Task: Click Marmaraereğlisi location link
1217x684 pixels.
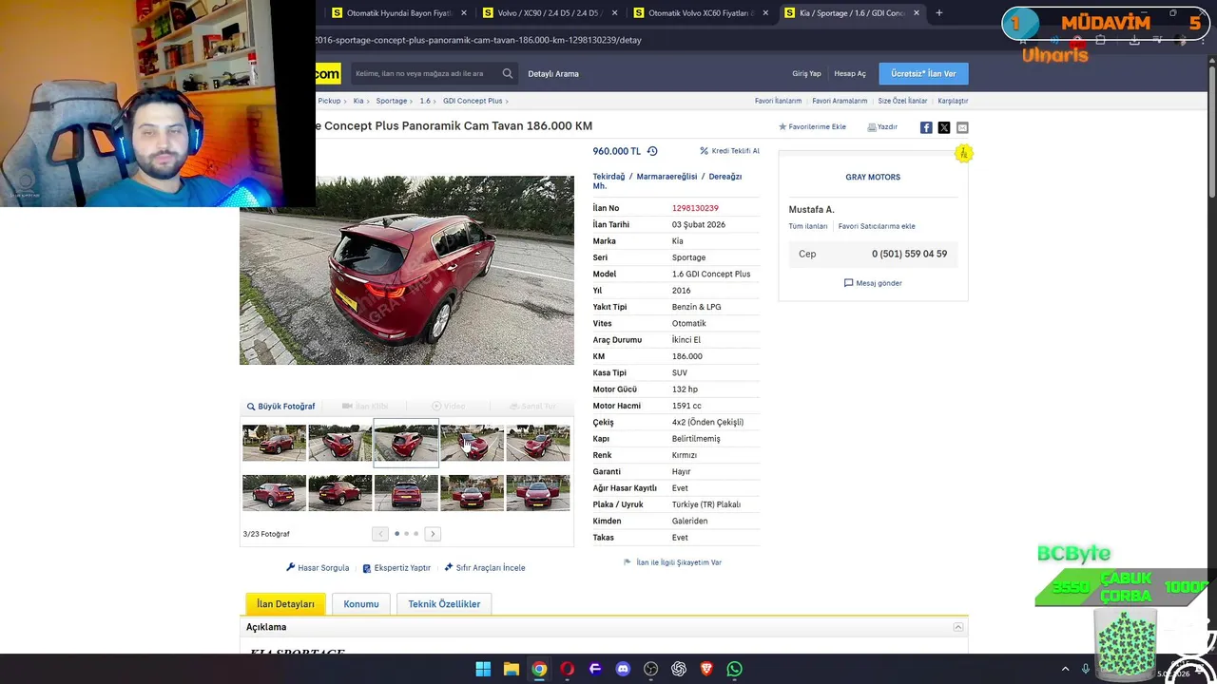Action: pos(666,177)
